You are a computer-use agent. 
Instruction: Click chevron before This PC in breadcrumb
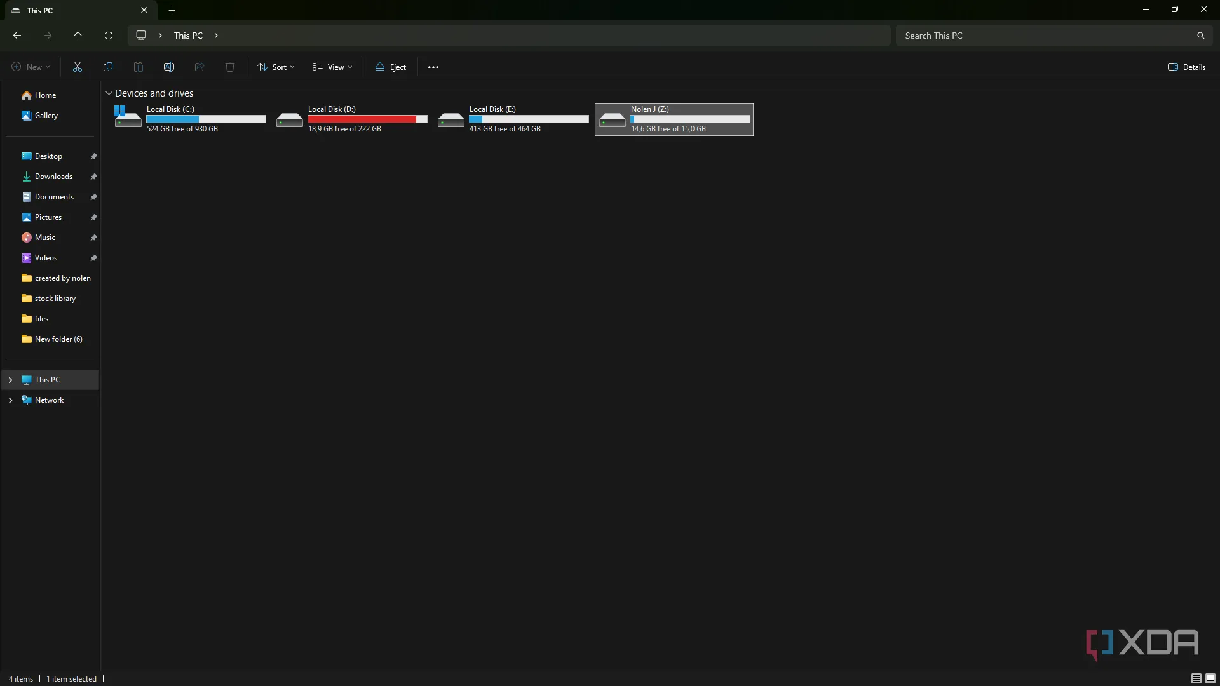160,36
